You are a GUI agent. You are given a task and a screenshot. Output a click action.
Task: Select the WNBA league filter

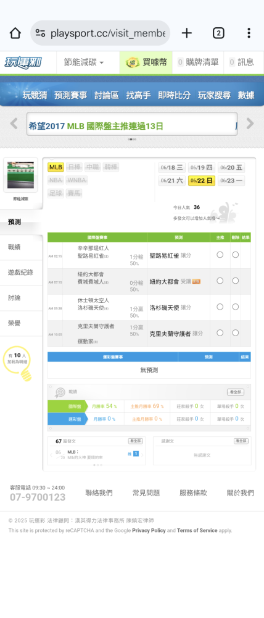[x=76, y=180]
